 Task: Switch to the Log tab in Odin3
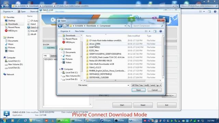pos(45,55)
